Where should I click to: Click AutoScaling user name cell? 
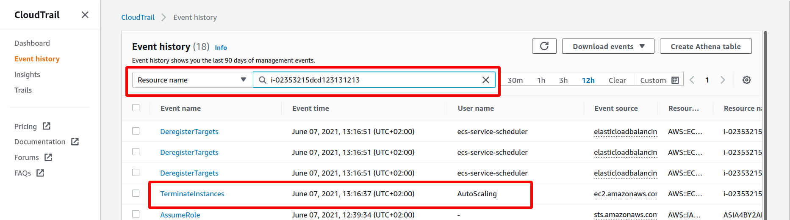coord(477,194)
